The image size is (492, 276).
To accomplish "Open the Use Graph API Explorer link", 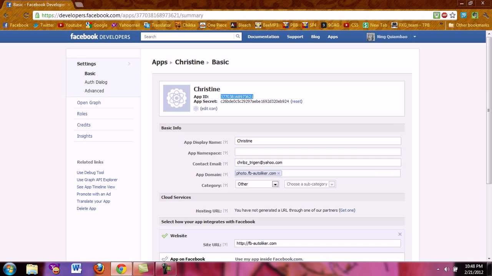I will pos(97,180).
